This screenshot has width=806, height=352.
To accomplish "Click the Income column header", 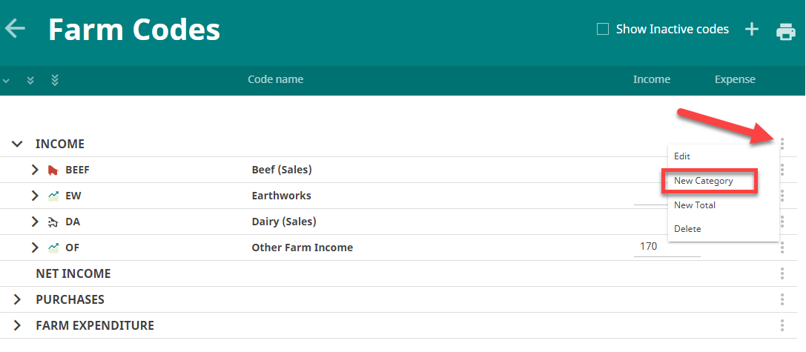I will [x=651, y=79].
